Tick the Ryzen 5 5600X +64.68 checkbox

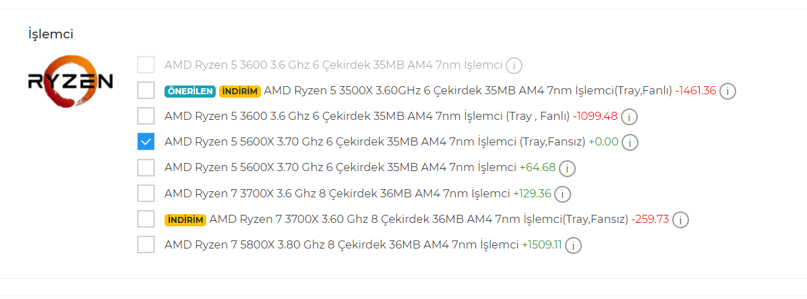[146, 168]
